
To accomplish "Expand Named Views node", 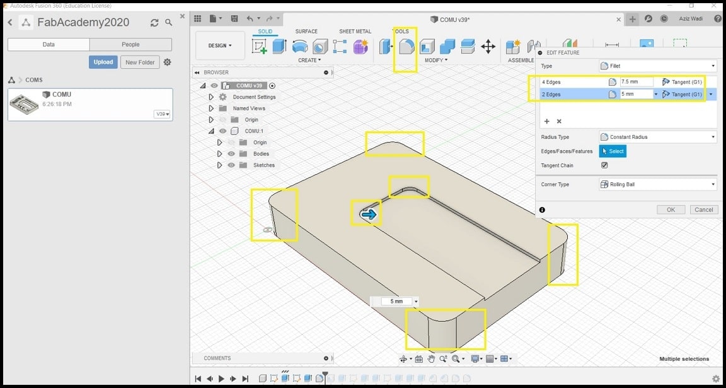I will coord(211,109).
